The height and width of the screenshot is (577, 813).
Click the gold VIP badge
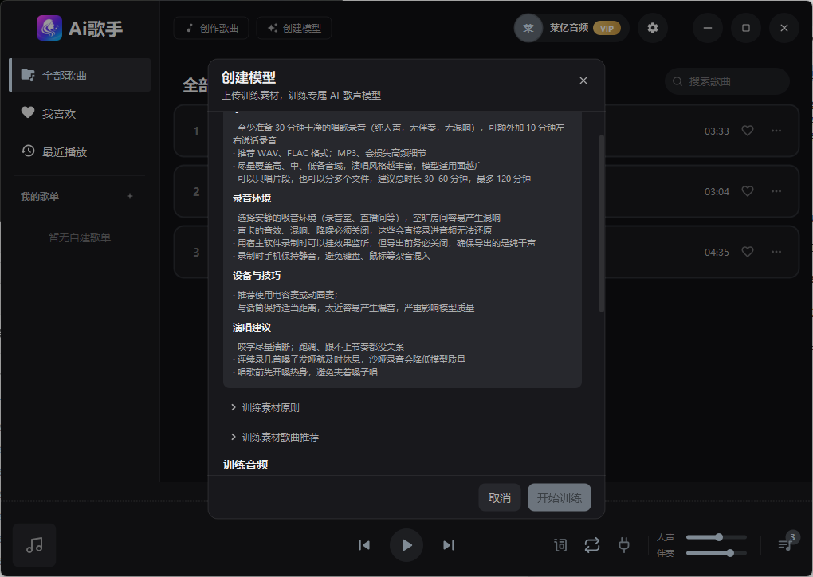607,29
